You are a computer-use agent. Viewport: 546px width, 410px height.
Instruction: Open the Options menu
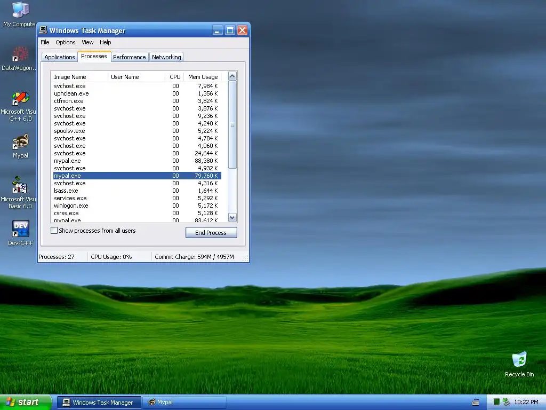(66, 42)
